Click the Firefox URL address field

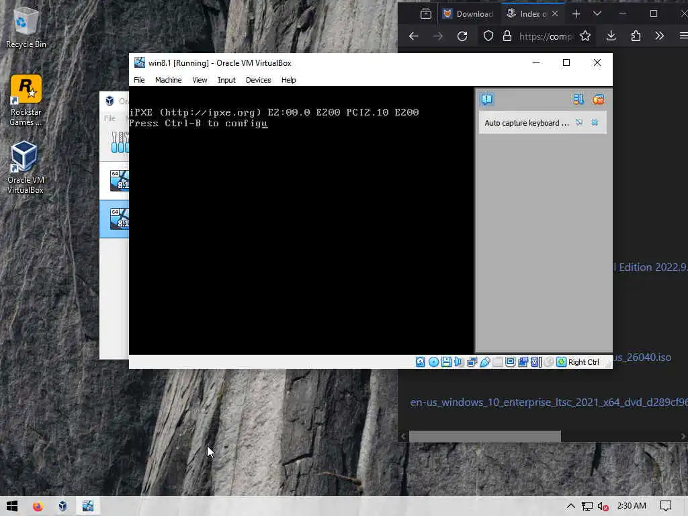(546, 36)
